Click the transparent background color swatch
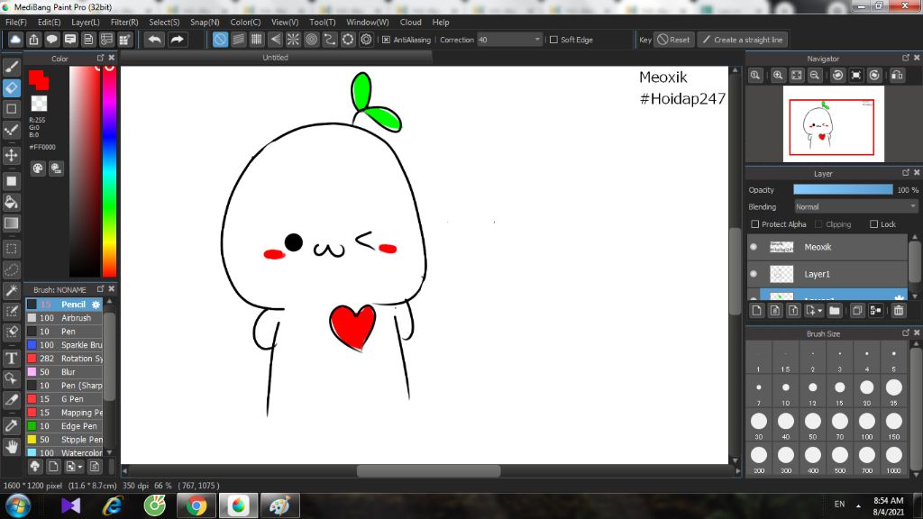The image size is (923, 519). (39, 104)
